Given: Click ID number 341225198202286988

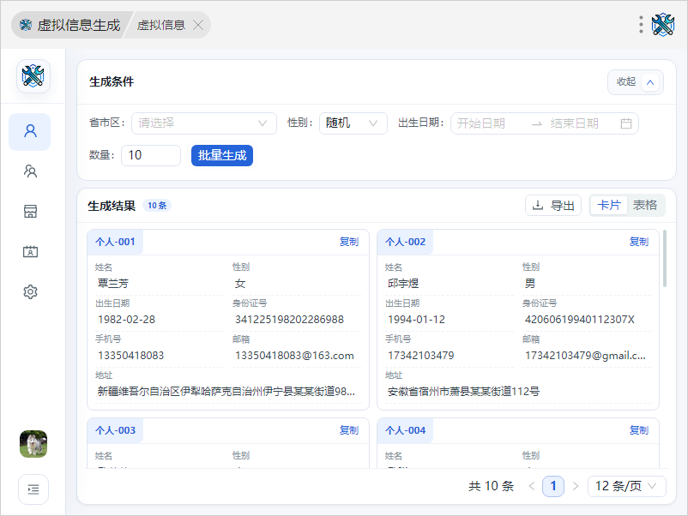Looking at the screenshot, I should pyautogui.click(x=290, y=320).
